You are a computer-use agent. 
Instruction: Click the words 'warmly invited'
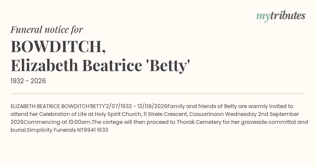(267, 106)
